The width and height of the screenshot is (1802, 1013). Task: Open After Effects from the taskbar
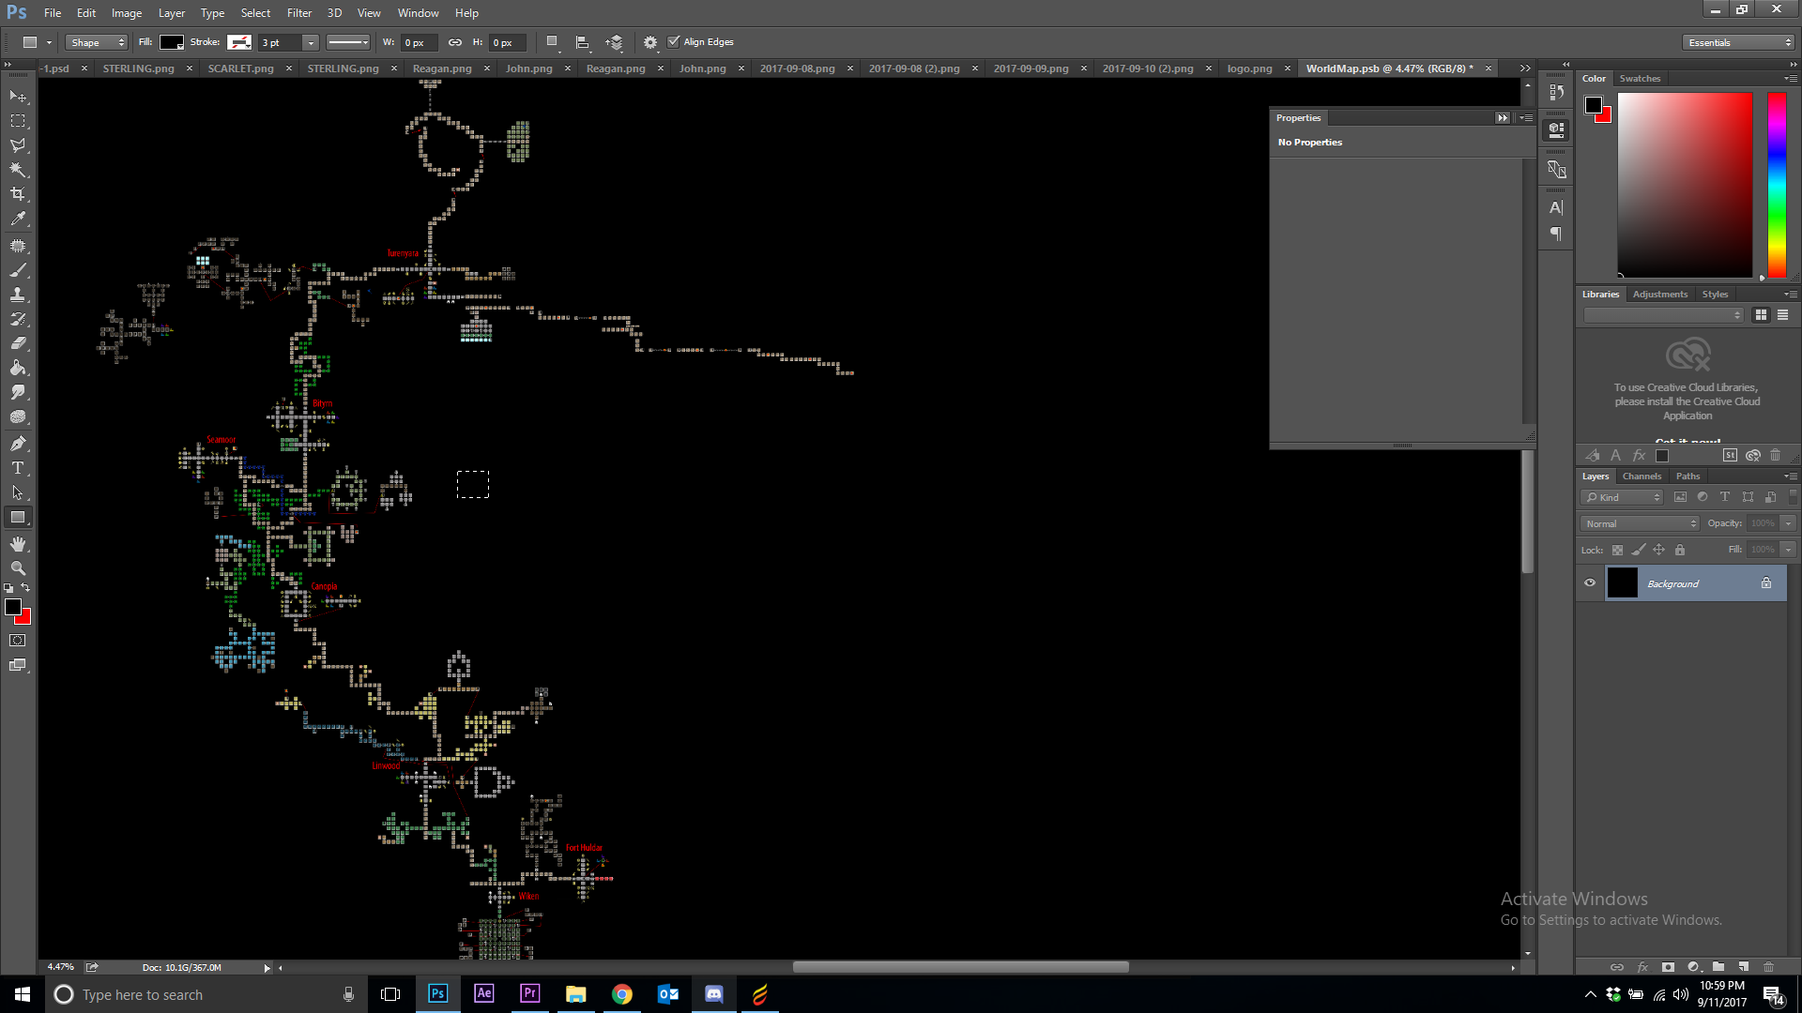coord(483,993)
